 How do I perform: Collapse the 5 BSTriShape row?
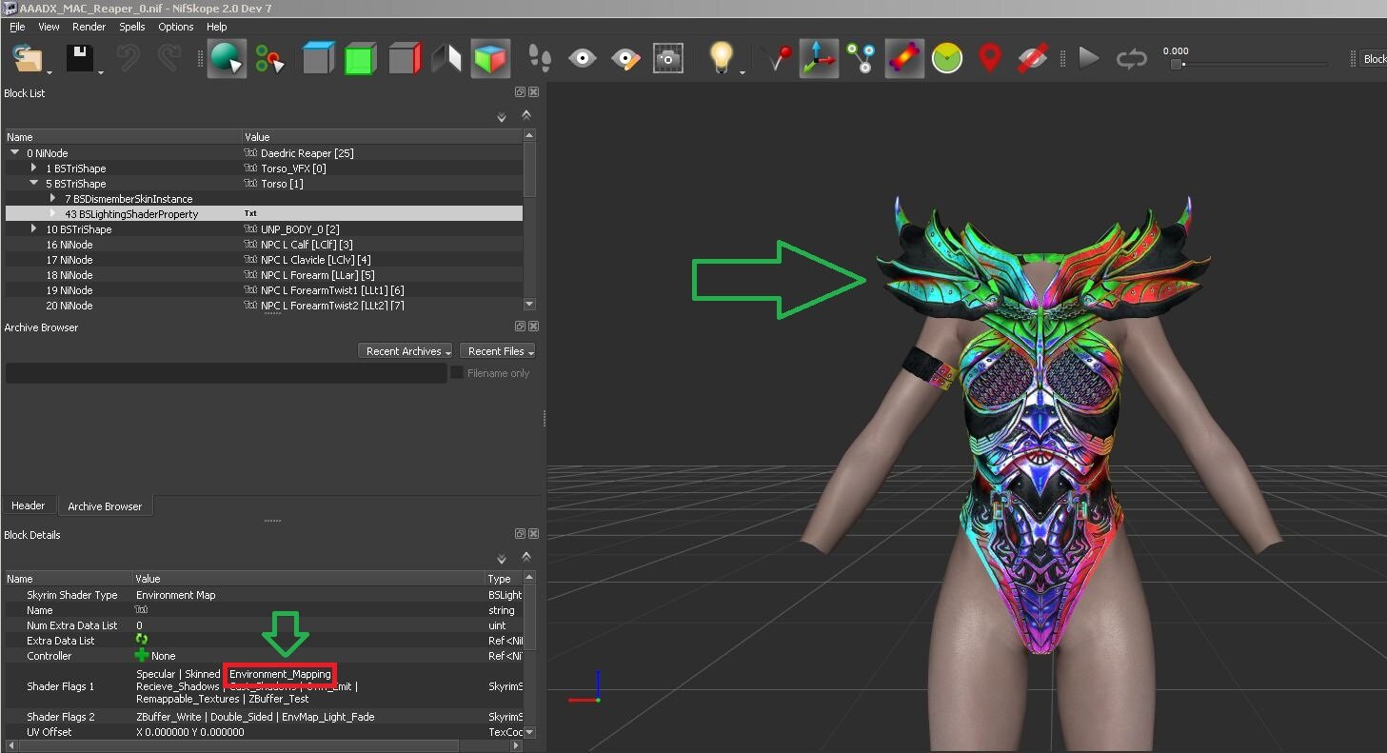point(34,183)
